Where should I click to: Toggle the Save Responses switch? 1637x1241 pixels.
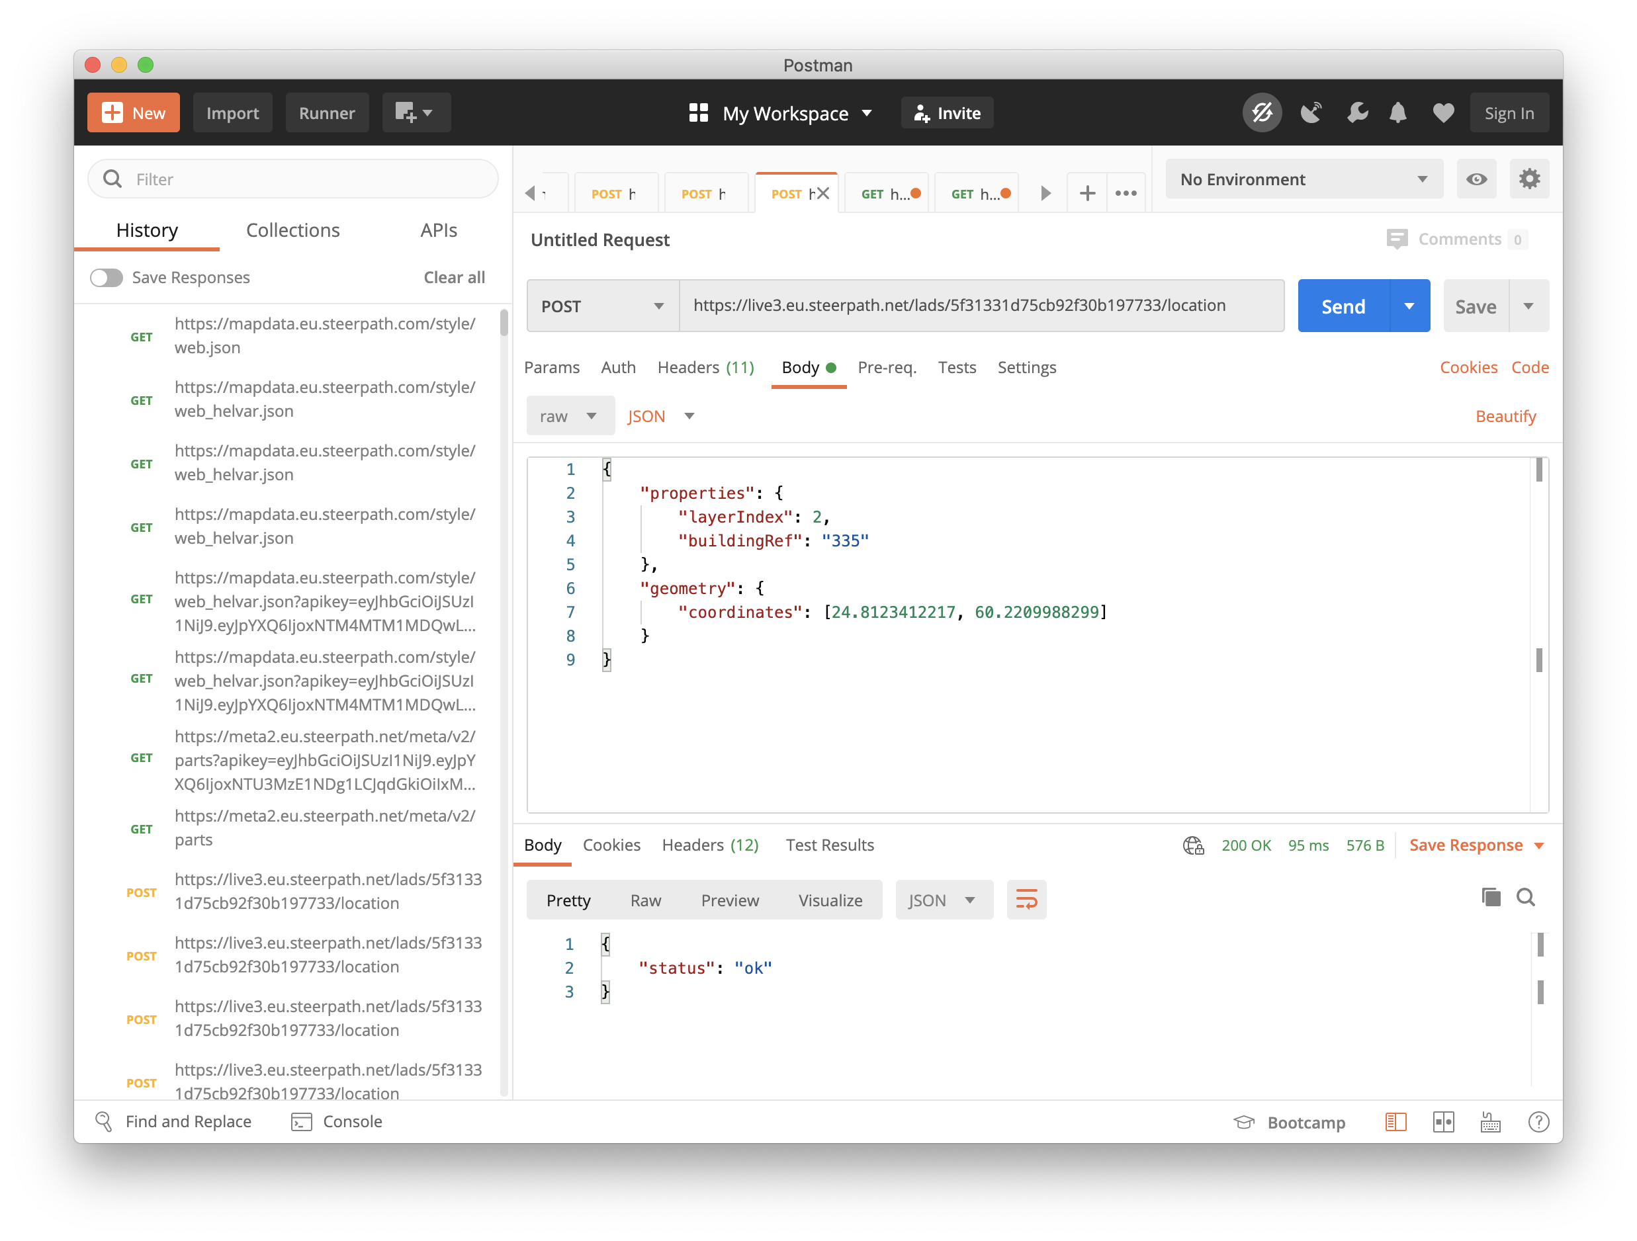[x=107, y=277]
